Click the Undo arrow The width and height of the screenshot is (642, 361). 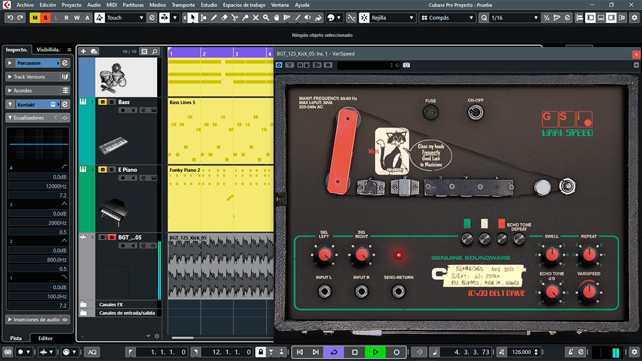[10, 18]
